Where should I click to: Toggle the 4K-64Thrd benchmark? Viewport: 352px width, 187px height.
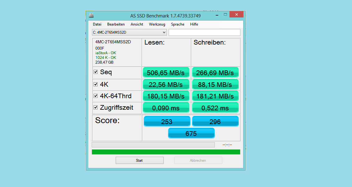96,96
